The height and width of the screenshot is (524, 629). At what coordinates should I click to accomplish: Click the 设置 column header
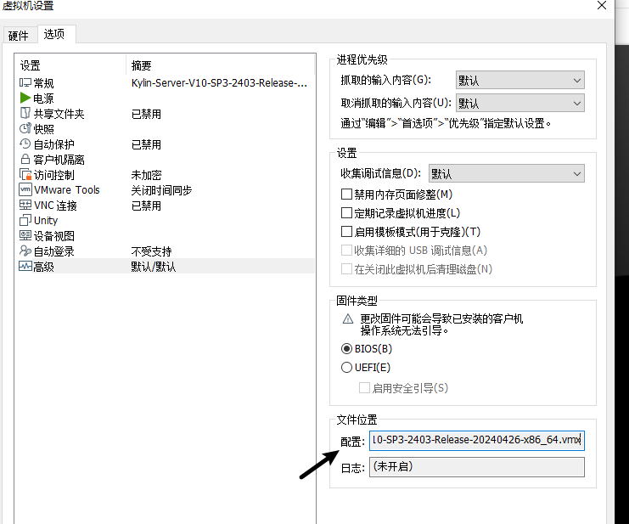click(x=31, y=65)
